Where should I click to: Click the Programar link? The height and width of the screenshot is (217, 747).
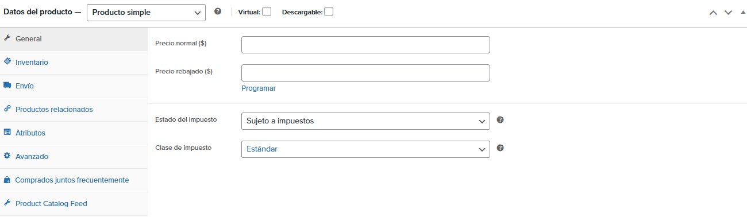(x=259, y=88)
